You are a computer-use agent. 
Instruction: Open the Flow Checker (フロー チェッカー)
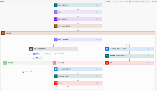138,2
